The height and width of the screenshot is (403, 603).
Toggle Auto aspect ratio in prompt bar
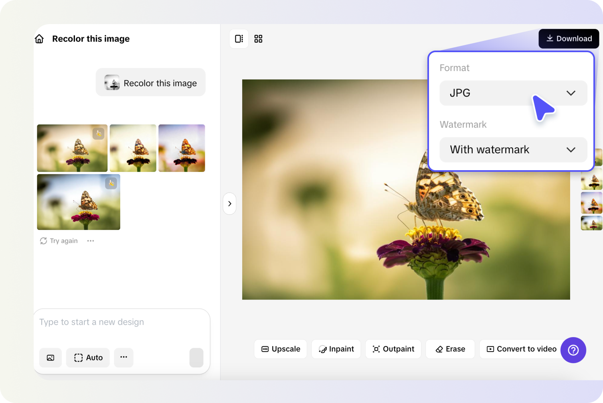(88, 357)
